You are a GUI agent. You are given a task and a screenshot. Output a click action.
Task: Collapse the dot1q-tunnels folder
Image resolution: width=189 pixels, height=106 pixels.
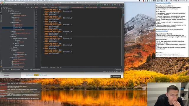point(8,12)
